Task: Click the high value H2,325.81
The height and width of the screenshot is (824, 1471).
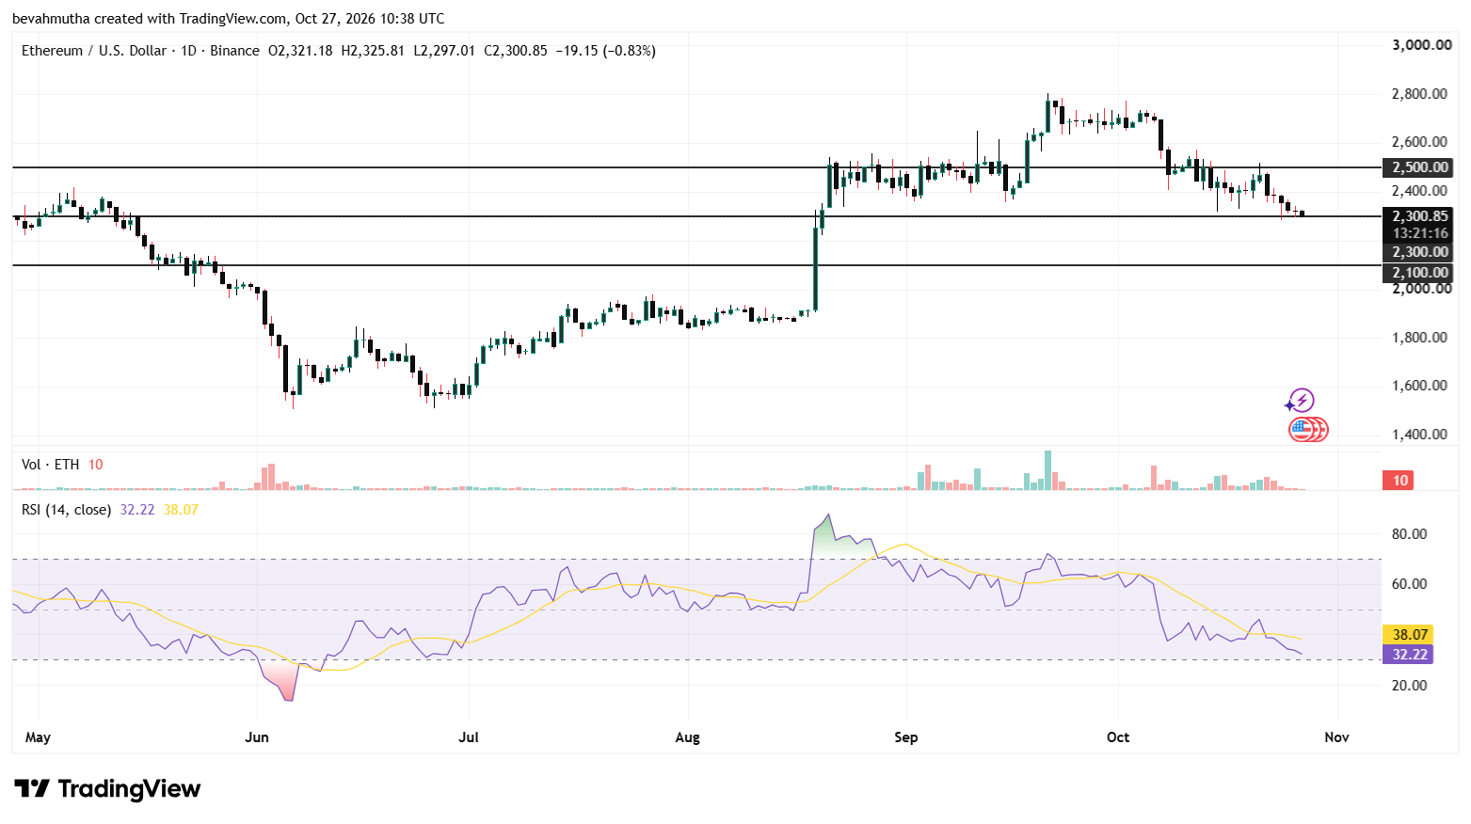Action: (373, 51)
